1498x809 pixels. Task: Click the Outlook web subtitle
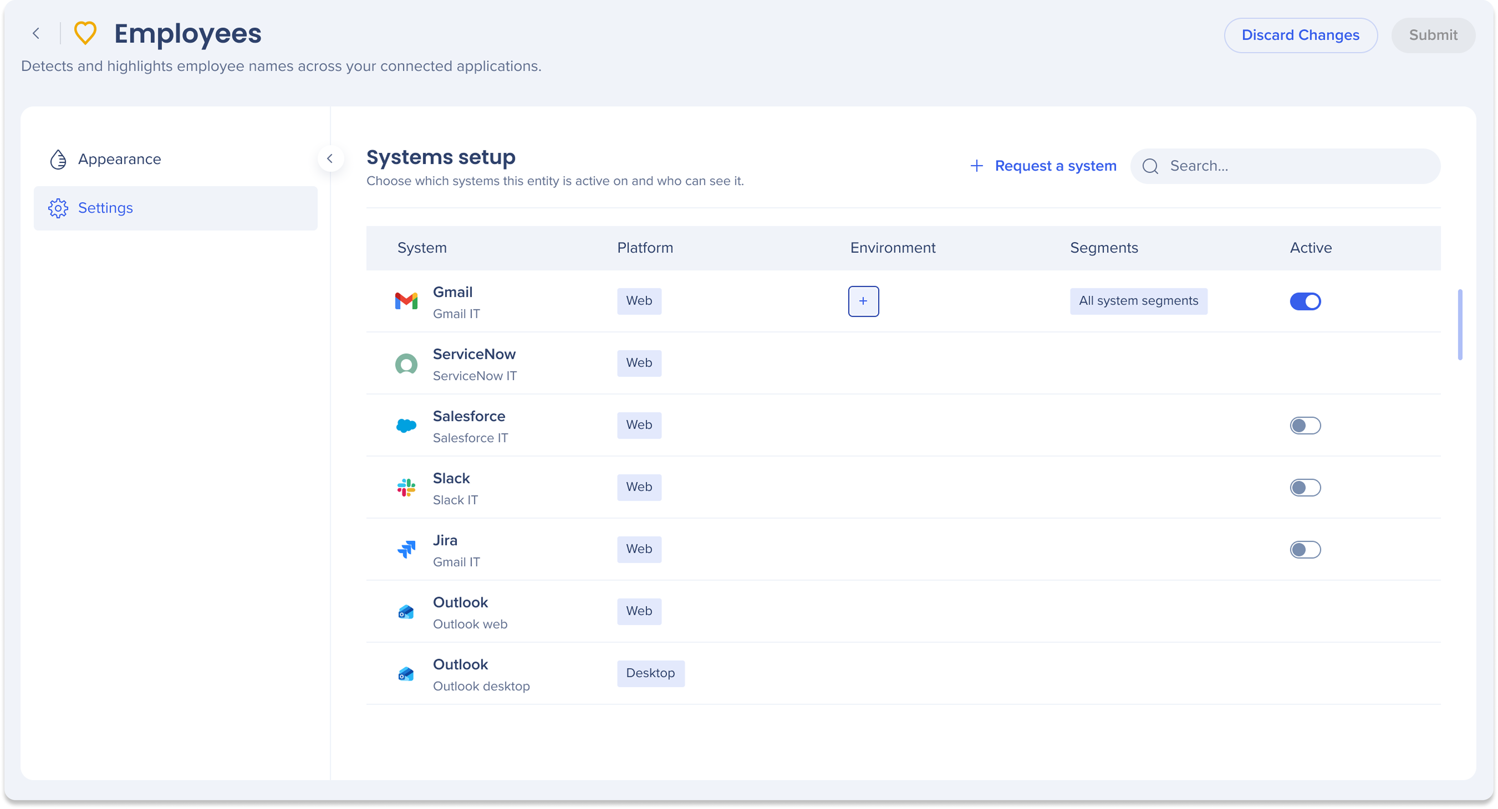470,624
